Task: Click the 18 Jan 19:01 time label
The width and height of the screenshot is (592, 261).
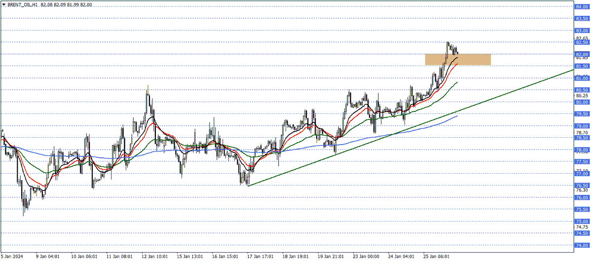Action: coord(295,257)
